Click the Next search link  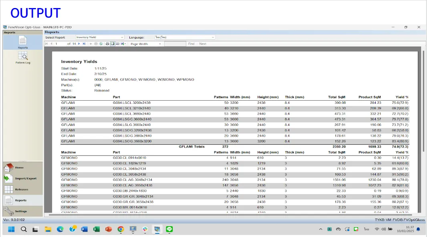click(203, 44)
